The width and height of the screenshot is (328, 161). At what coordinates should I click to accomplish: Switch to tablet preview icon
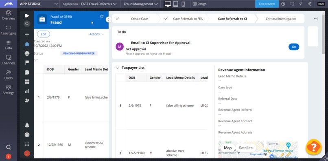[x=175, y=4]
